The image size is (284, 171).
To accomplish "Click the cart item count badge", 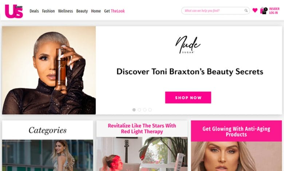I will 265,9.
